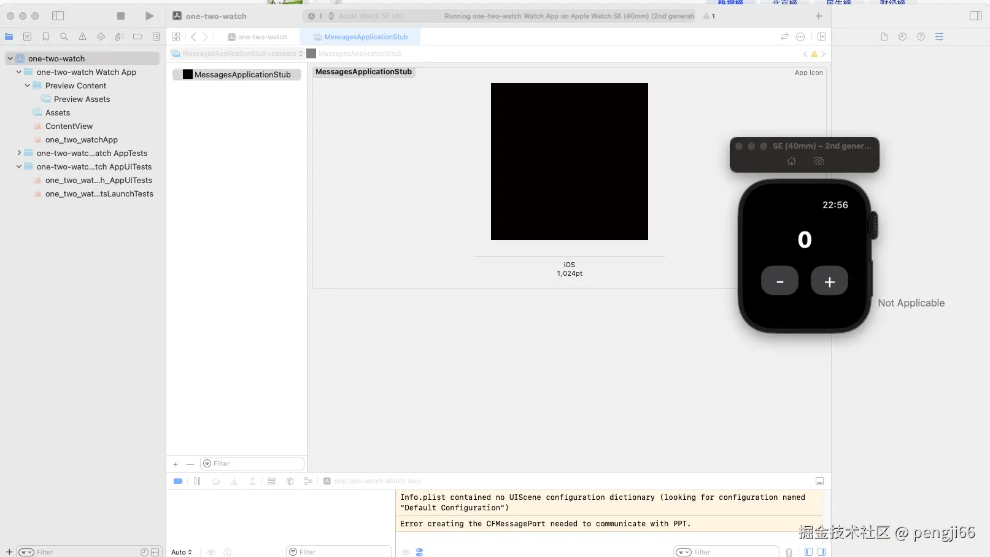Open the Source Control navigator

click(28, 37)
